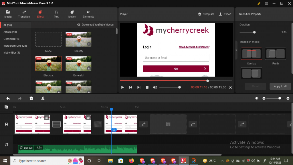The image size is (293, 165).
Task: Open the MotionBlur (1) category
Action: (12, 53)
